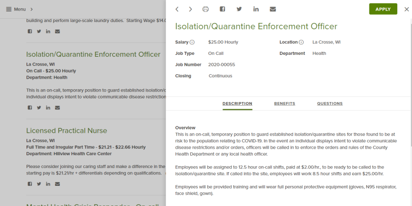Select the Description tab
The image size is (412, 206).
[x=237, y=103]
